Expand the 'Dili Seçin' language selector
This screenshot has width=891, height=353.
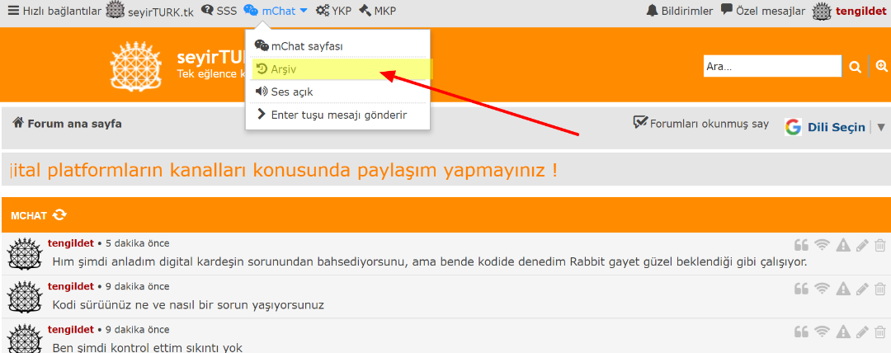click(x=835, y=127)
